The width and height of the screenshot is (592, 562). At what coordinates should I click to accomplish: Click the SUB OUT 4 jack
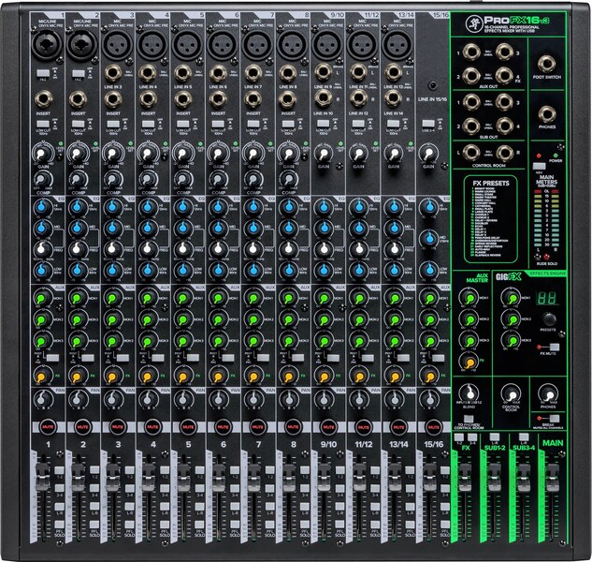click(504, 126)
